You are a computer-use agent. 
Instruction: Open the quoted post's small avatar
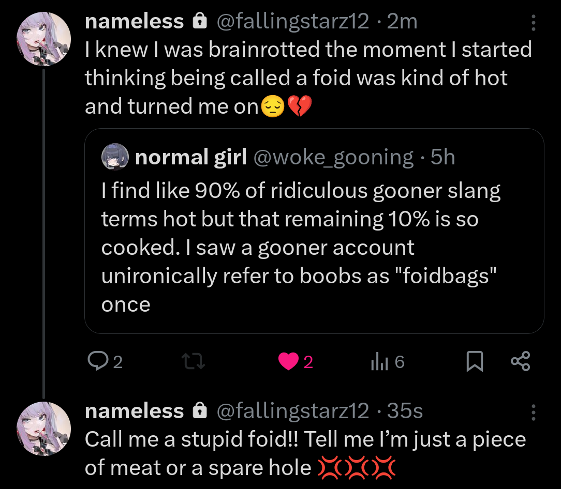[x=114, y=157]
